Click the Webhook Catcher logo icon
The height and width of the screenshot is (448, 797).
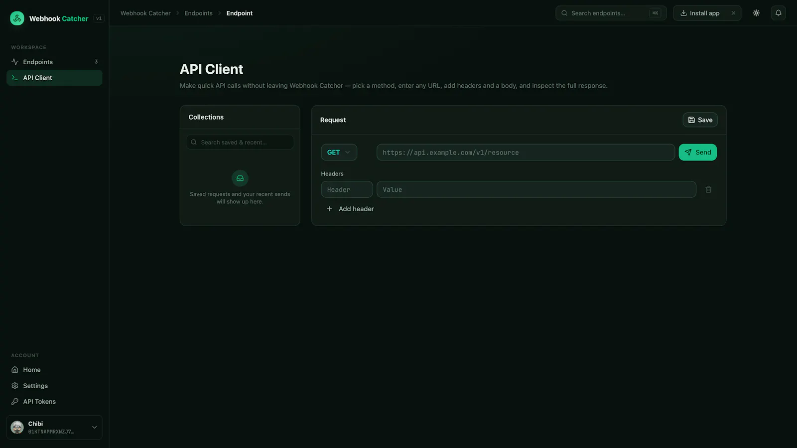click(17, 18)
